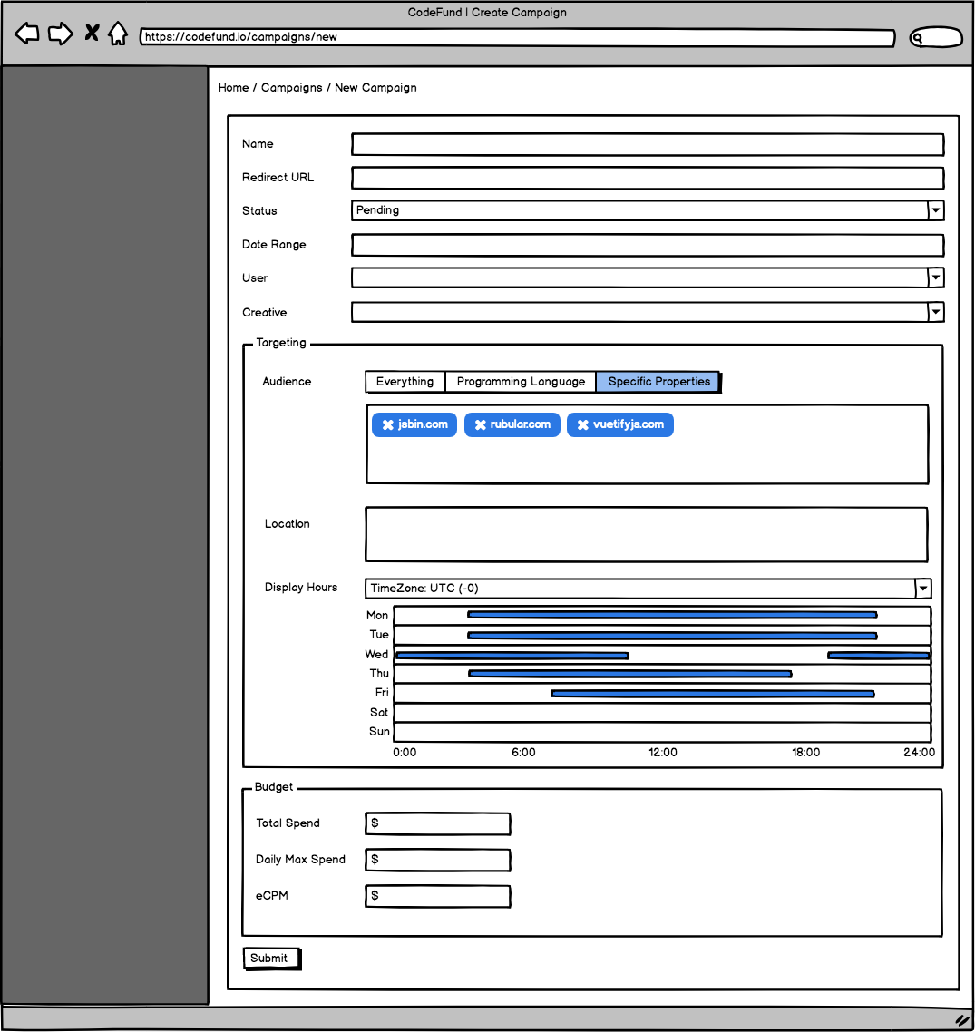The height and width of the screenshot is (1032, 975).
Task: Click the browser back navigation arrow
Action: tap(26, 33)
